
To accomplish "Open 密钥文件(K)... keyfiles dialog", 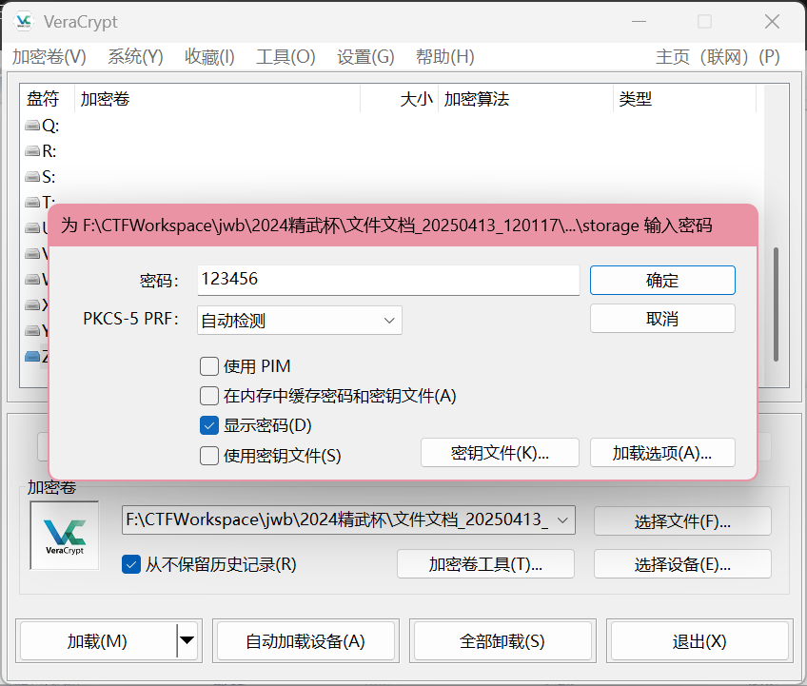I will [500, 453].
